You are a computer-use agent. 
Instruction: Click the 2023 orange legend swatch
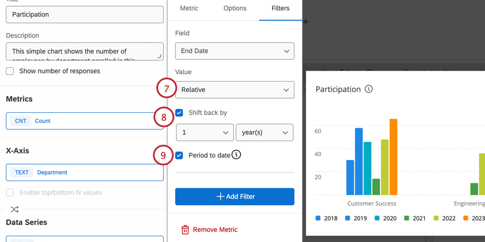pos(466,218)
